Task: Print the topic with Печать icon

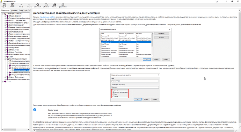Action: point(54,5)
